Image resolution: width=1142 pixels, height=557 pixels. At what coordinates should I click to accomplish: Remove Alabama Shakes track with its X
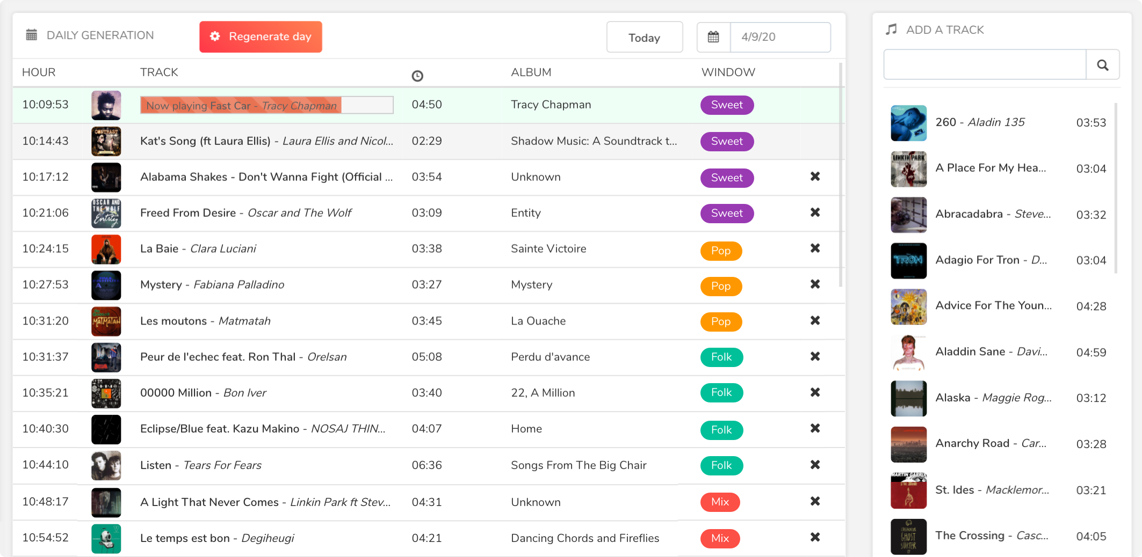(x=815, y=177)
